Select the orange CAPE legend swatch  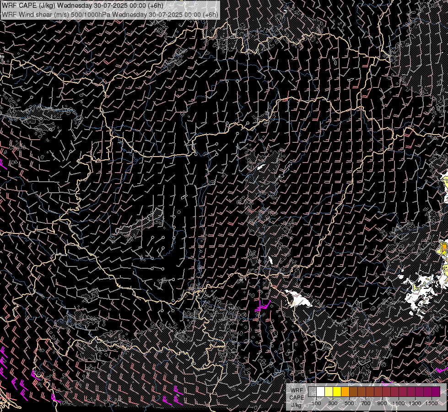345,391
